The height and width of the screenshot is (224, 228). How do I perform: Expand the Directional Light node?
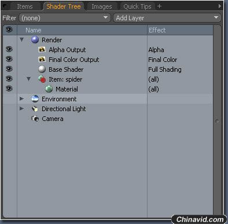click(21, 109)
